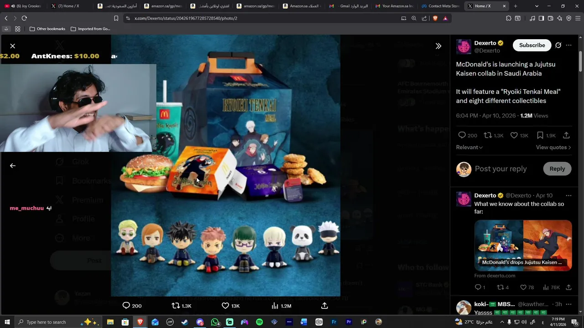The image size is (584, 328).
Task: Close the photo viewer with the X
Action: pos(13,46)
